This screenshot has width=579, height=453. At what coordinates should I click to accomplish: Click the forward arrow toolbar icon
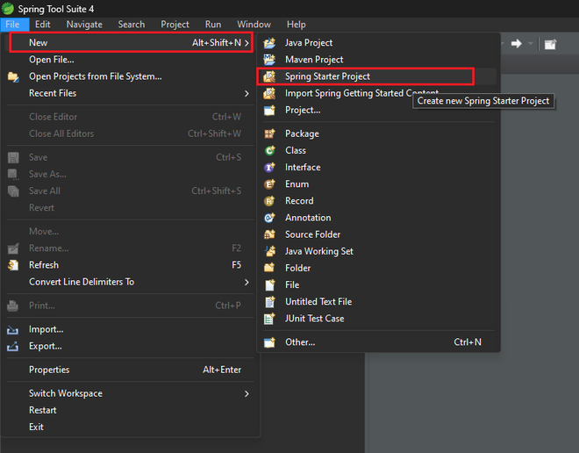pos(516,44)
